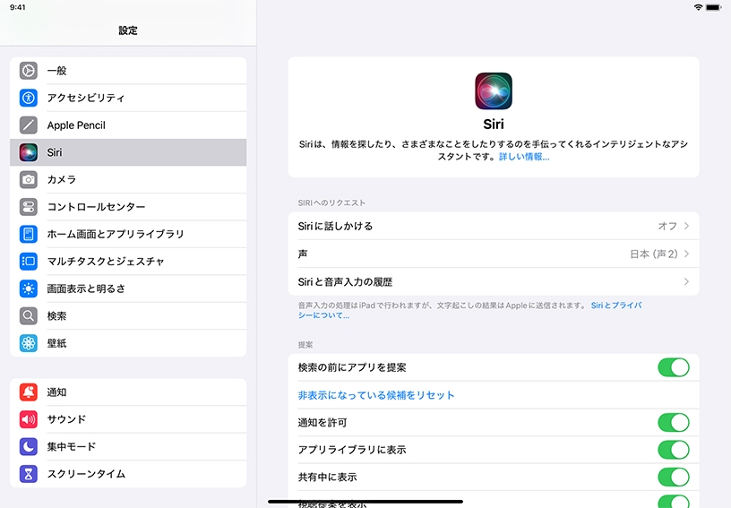Toggle 検索の前にアプリを提案 switch
The height and width of the screenshot is (508, 731).
[674, 367]
